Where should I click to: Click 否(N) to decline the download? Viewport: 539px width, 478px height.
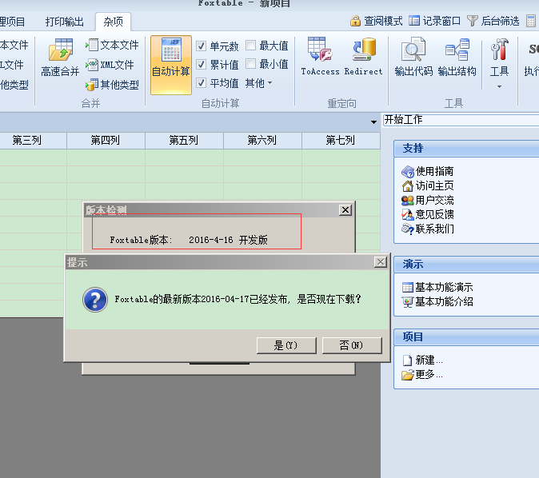tap(352, 345)
